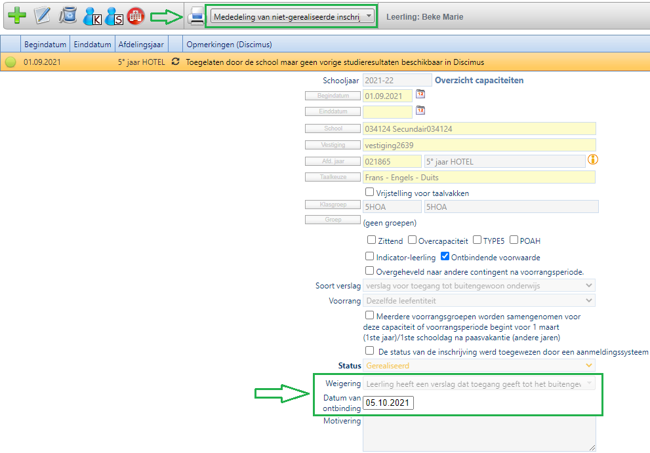
Task: Sort by Begindatum column header
Action: coord(45,45)
